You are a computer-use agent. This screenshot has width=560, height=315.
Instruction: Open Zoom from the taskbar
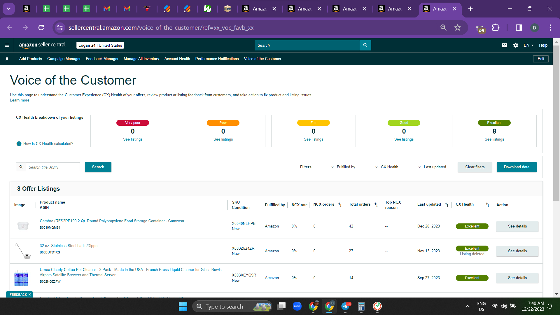(x=297, y=306)
